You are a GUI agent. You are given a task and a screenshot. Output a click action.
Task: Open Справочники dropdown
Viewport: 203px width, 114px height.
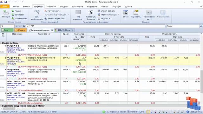pyautogui.click(x=163, y=15)
